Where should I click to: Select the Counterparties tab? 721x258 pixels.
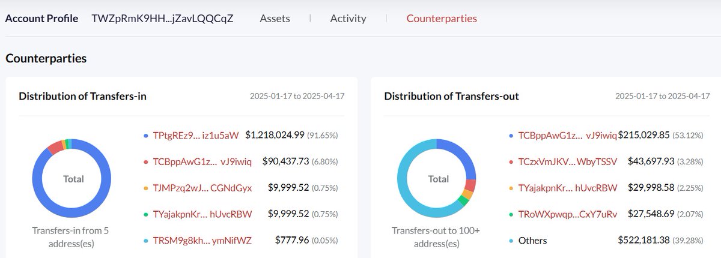pos(442,18)
